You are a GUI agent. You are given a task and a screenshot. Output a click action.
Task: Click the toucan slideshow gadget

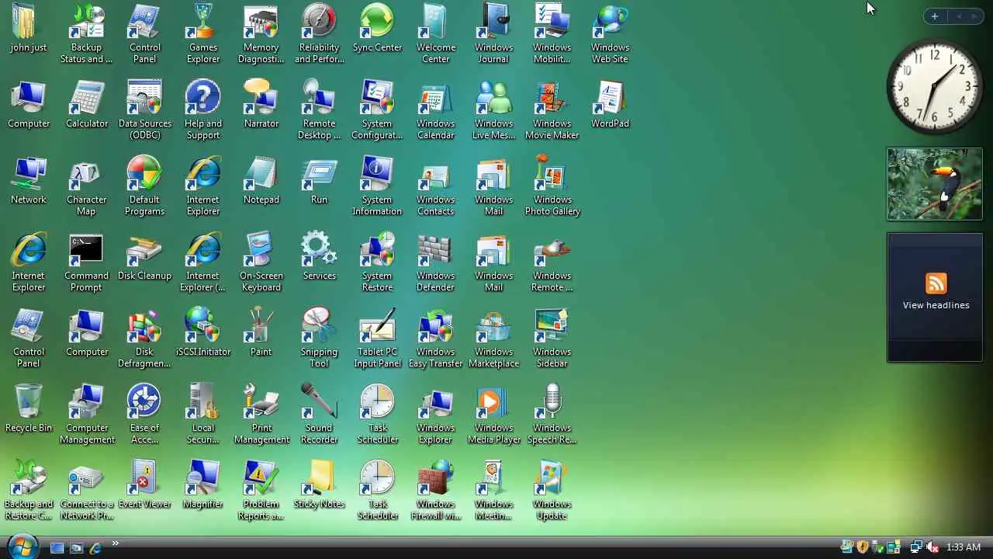935,184
